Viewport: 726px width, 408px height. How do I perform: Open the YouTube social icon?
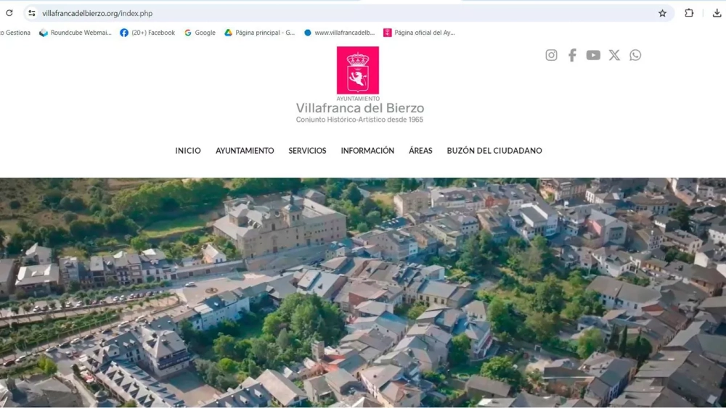[x=593, y=55]
